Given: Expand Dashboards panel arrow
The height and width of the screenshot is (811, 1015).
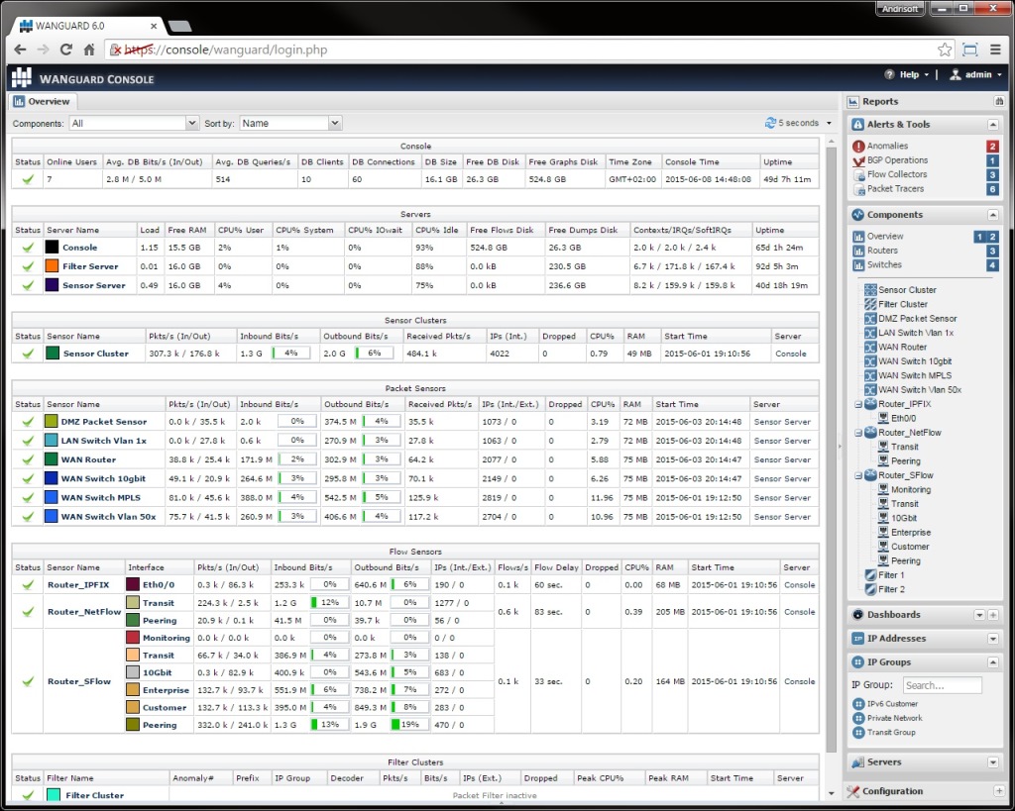Looking at the screenshot, I should (979, 615).
